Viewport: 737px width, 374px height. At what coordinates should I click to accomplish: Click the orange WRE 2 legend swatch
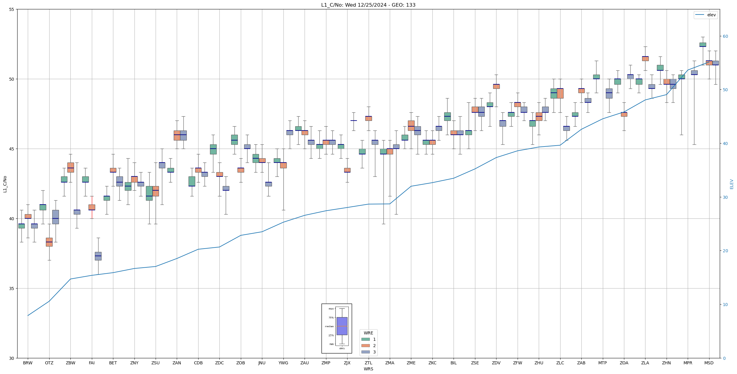pos(365,346)
